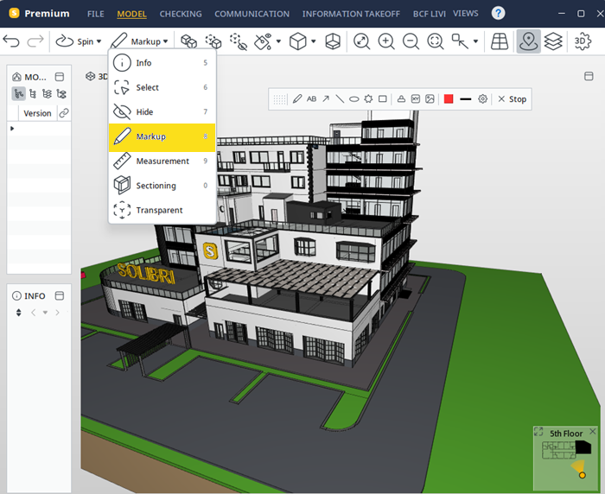Switch to the CHECKING tab
Image resolution: width=605 pixels, height=494 pixels.
(181, 14)
